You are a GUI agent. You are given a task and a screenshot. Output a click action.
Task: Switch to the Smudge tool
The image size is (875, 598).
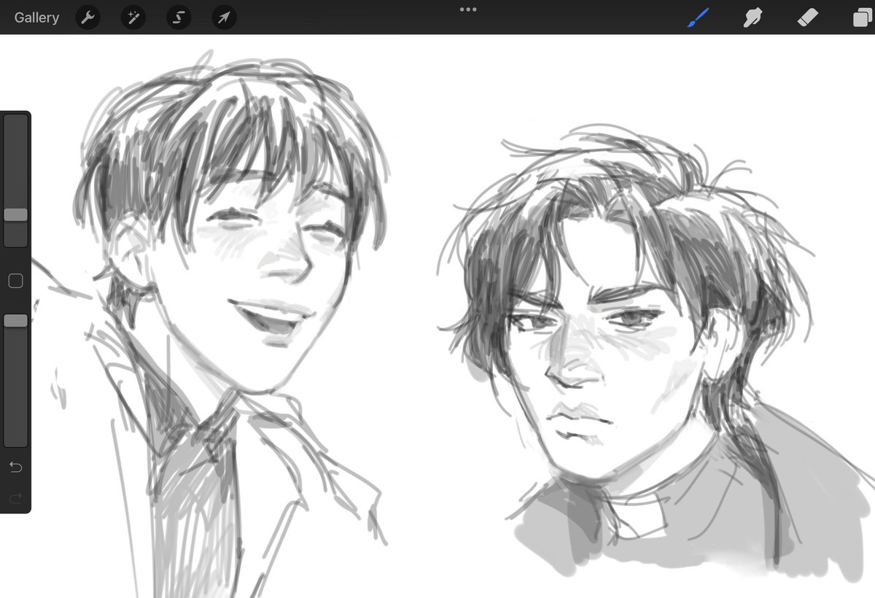point(751,17)
